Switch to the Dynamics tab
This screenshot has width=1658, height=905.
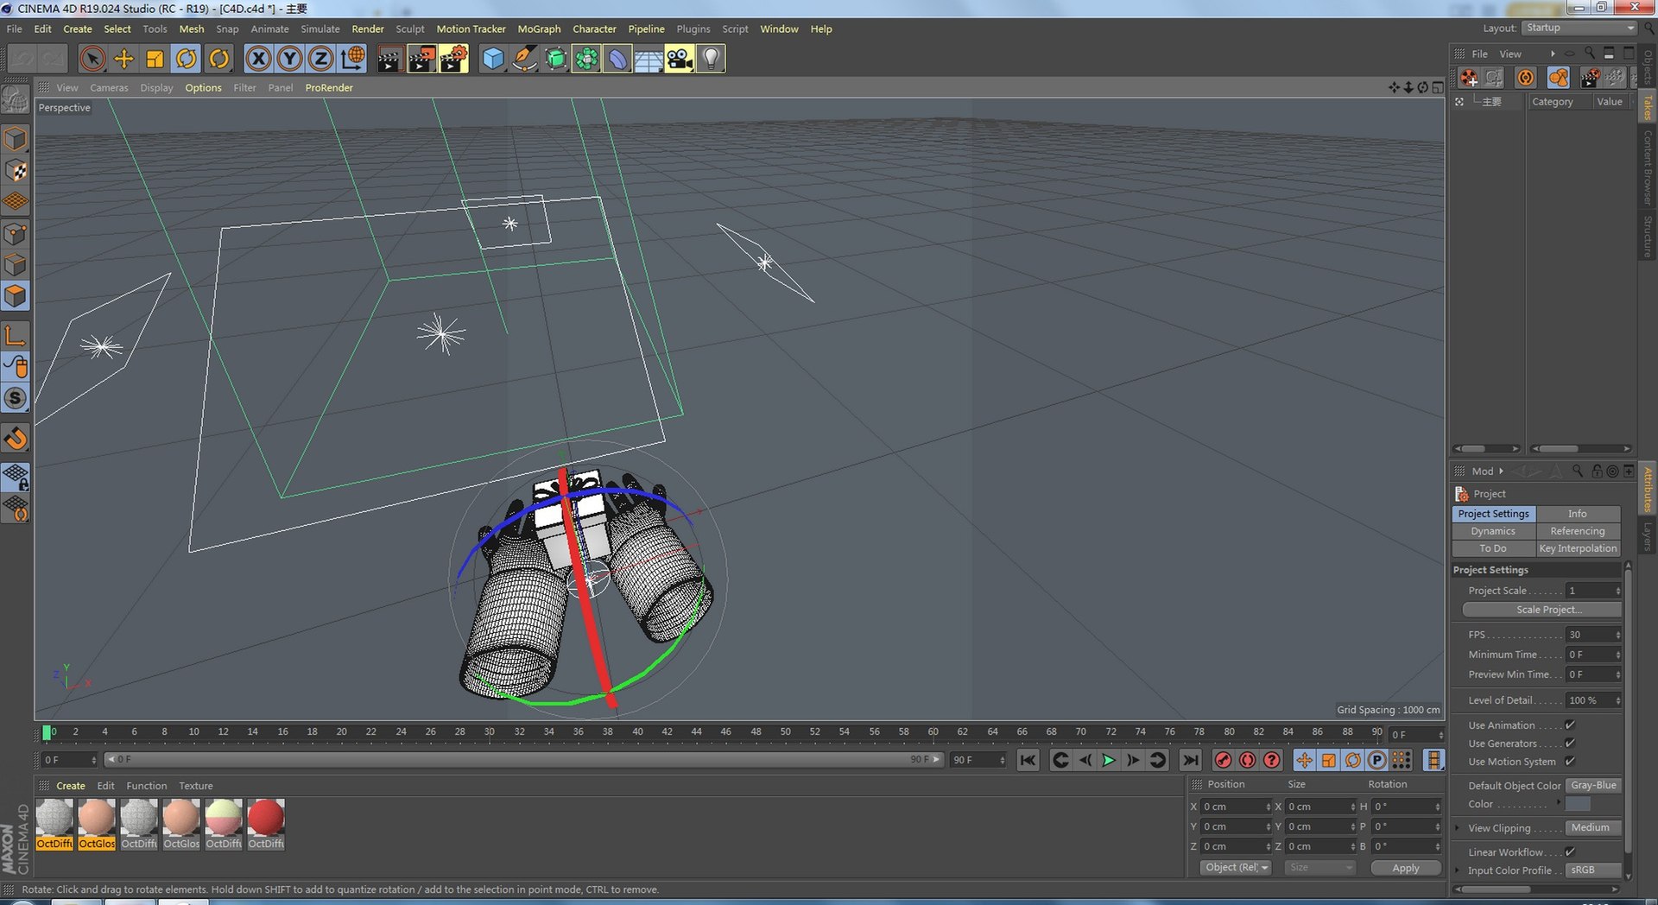click(1493, 531)
